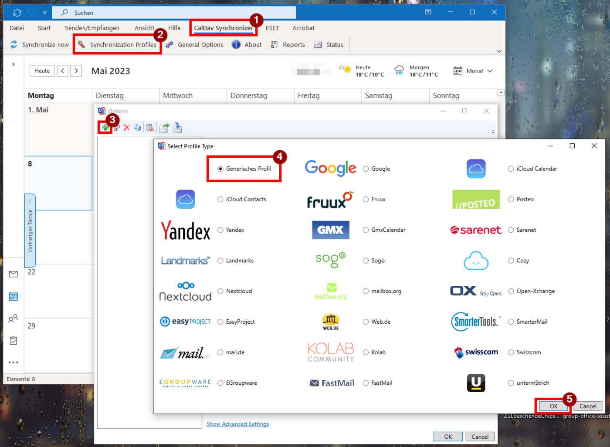Select the Google radio button
Image resolution: width=610 pixels, height=447 pixels.
coord(366,169)
